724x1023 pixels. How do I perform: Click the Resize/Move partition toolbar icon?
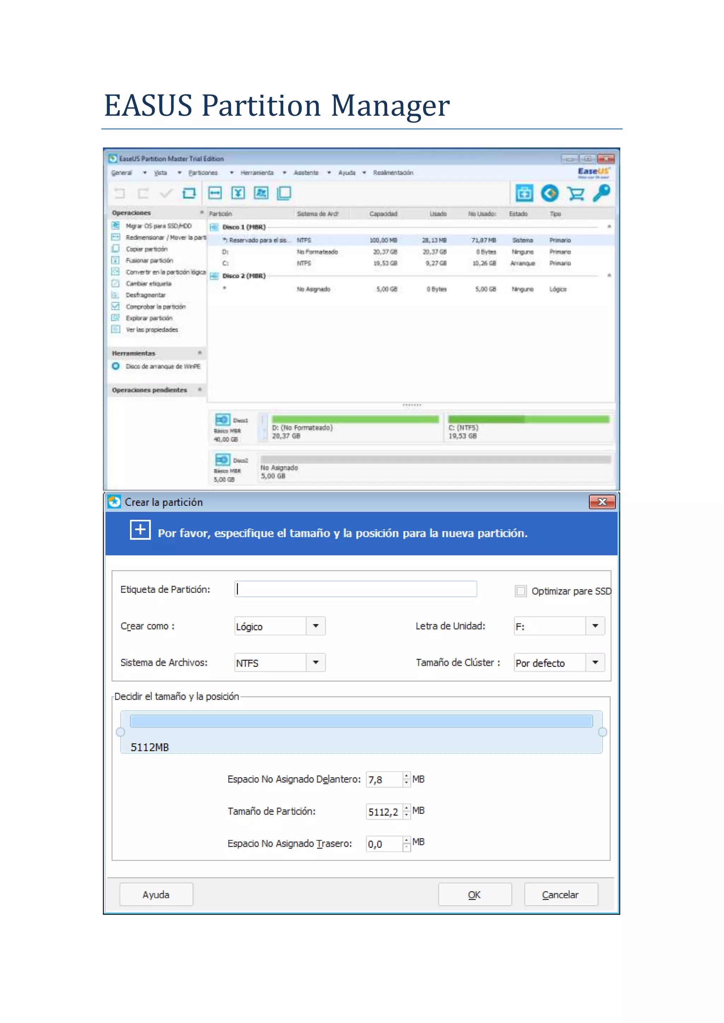pyautogui.click(x=215, y=193)
